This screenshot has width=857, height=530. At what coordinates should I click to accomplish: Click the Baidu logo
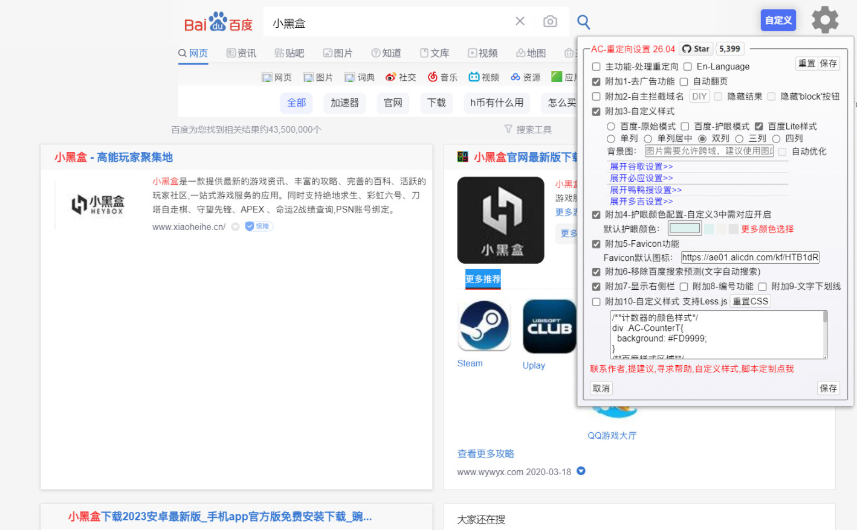point(218,22)
